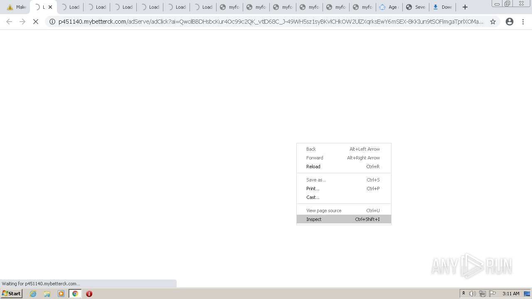Open Action Center flag icon
The width and height of the screenshot is (532, 299).
tap(493, 294)
